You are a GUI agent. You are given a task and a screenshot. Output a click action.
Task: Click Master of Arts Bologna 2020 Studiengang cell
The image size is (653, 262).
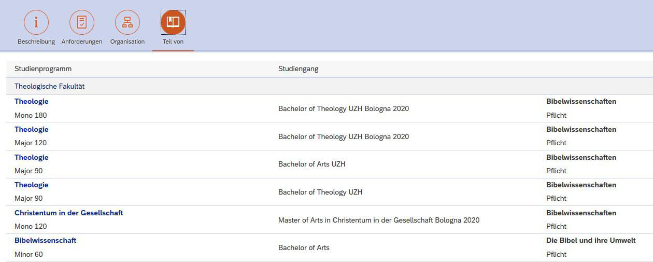(x=379, y=220)
